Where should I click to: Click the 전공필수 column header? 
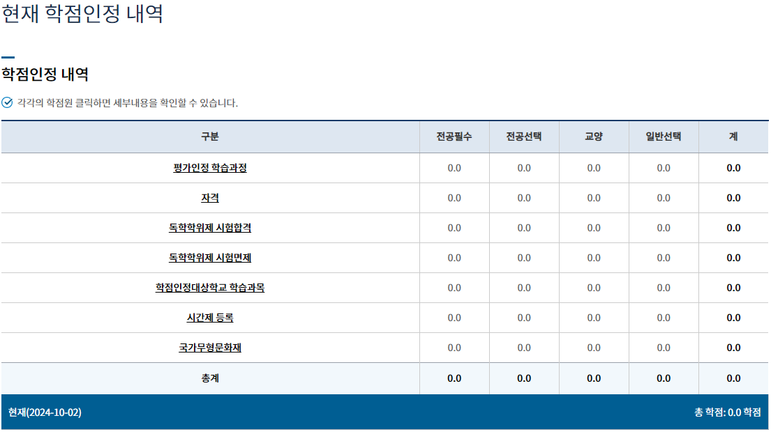[x=454, y=137]
